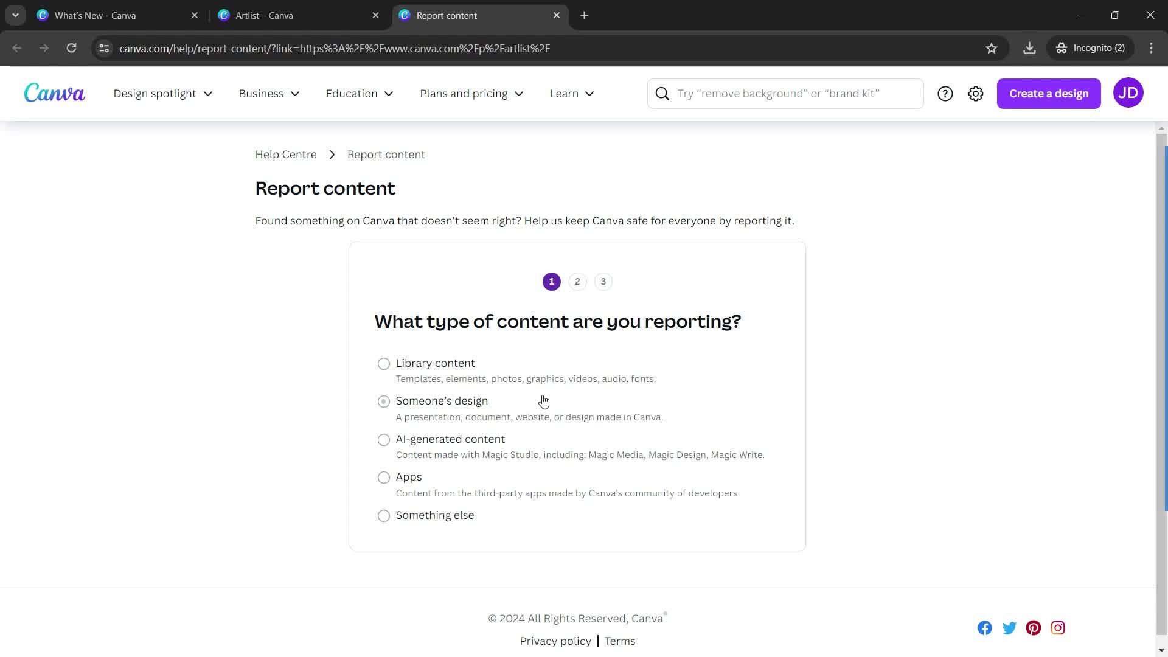Screen dimensions: 1168x657
Task: Open the search bar icon
Action: click(662, 93)
